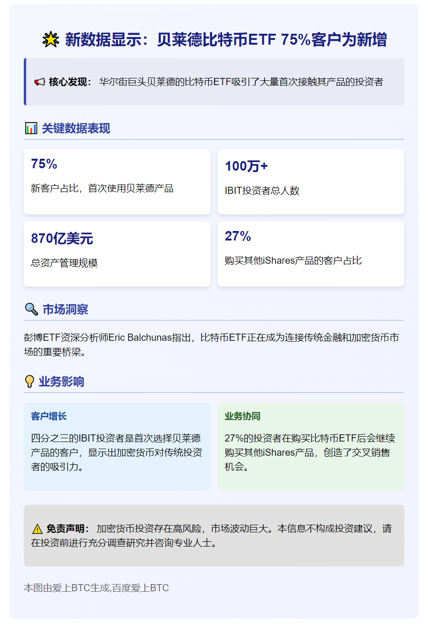Click the footer text 本图由爱上BTC生成,百度爱上BTC

click(97, 588)
